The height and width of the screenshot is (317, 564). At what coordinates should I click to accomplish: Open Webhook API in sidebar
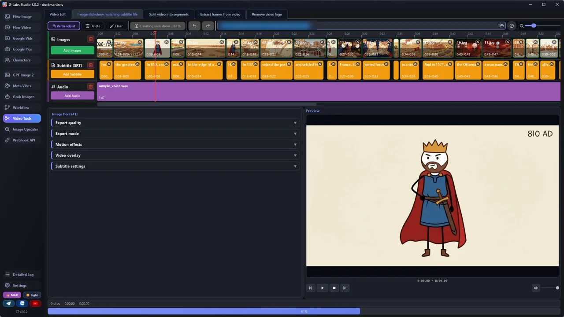pyautogui.click(x=22, y=140)
